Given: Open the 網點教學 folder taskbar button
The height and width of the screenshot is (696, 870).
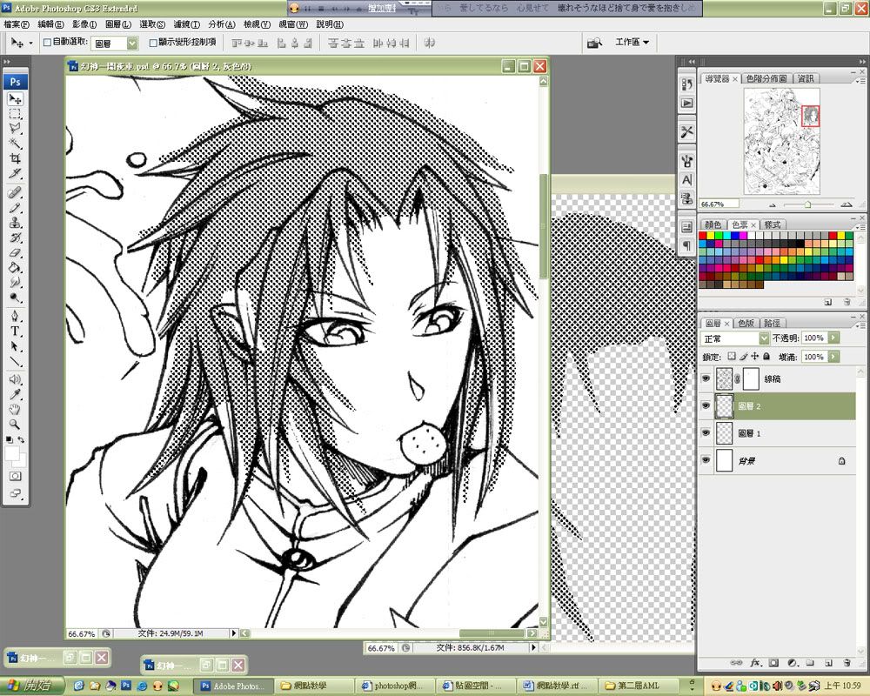Looking at the screenshot, I should [315, 686].
